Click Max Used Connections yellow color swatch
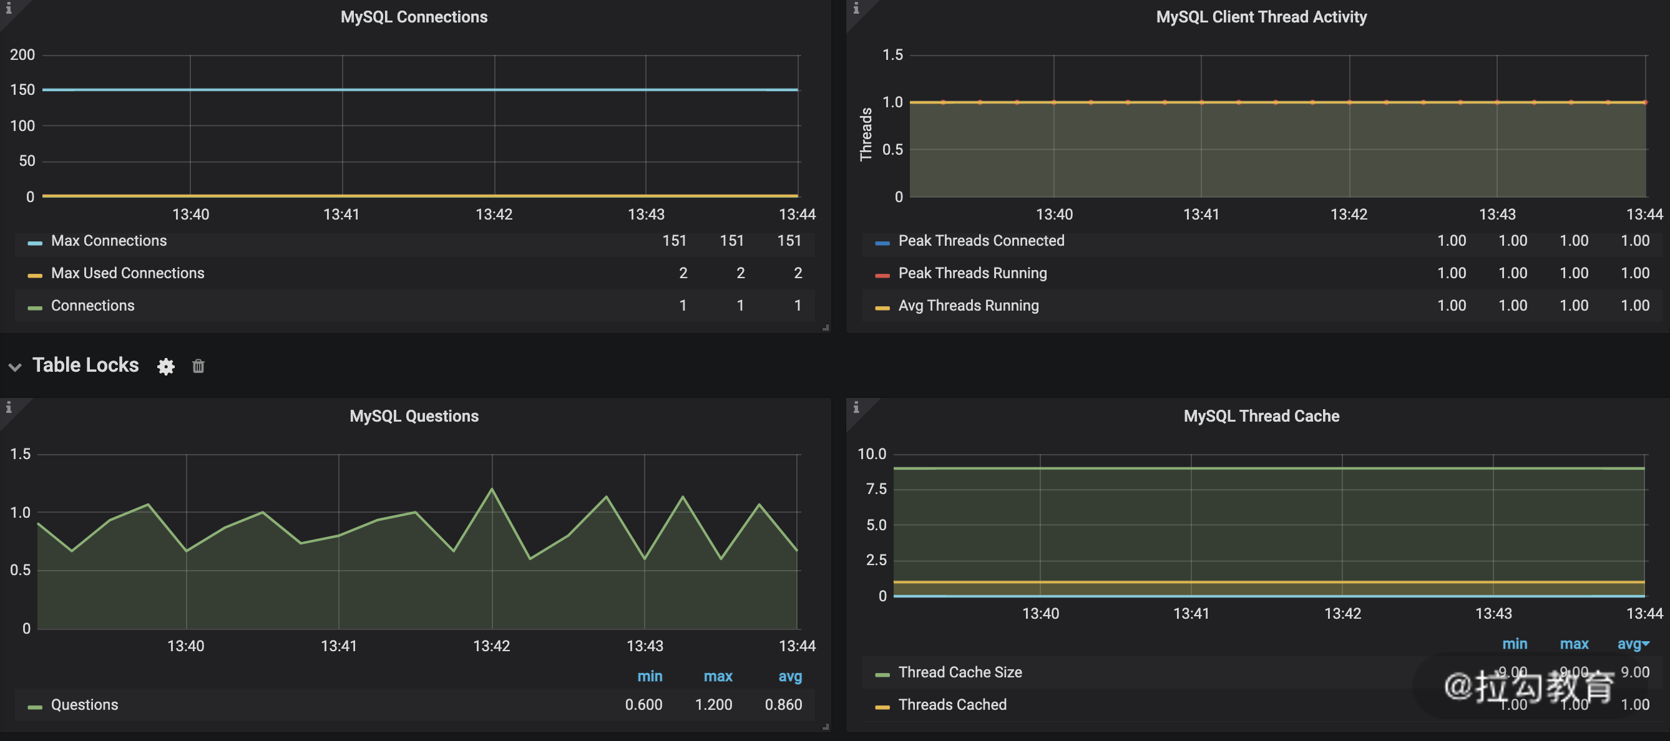 (x=35, y=275)
